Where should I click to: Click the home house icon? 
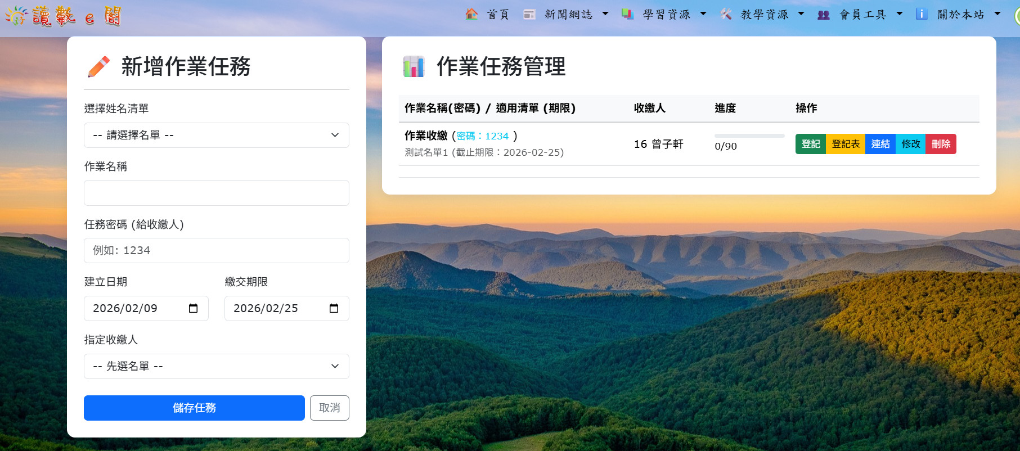(x=471, y=14)
